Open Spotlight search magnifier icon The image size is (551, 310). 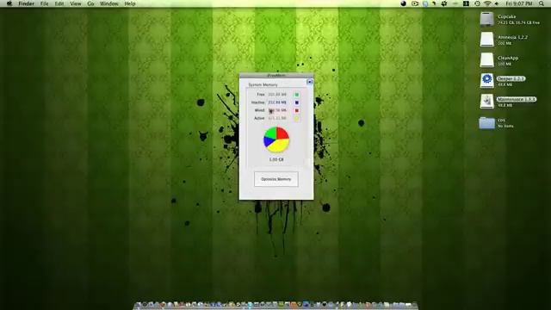[542, 3]
